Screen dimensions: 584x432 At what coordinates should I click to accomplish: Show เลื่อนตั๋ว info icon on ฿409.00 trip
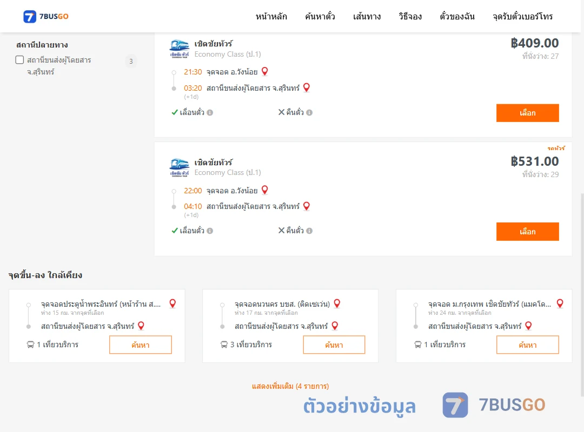tap(210, 112)
